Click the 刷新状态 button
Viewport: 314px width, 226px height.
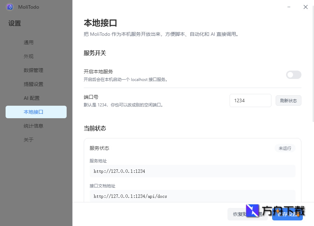(x=288, y=100)
